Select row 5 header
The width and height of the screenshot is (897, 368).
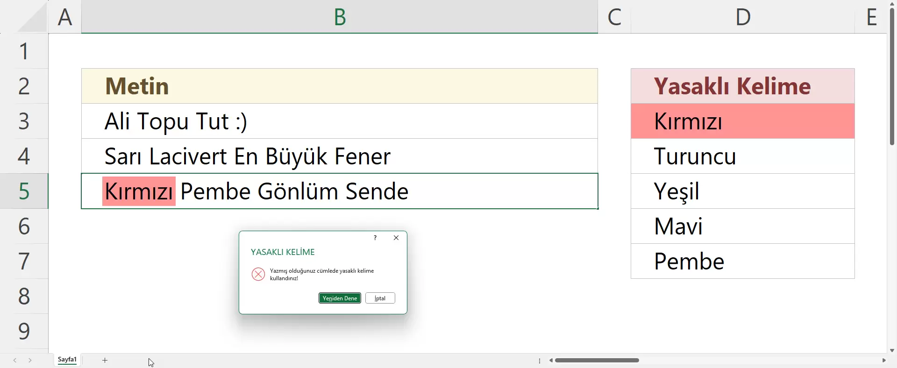(24, 191)
